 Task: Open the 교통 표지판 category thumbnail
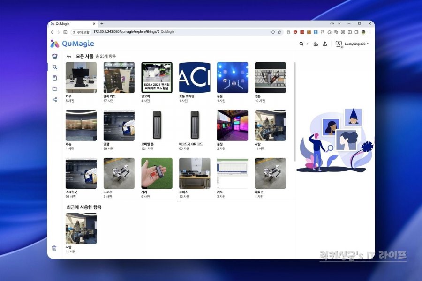(195, 77)
